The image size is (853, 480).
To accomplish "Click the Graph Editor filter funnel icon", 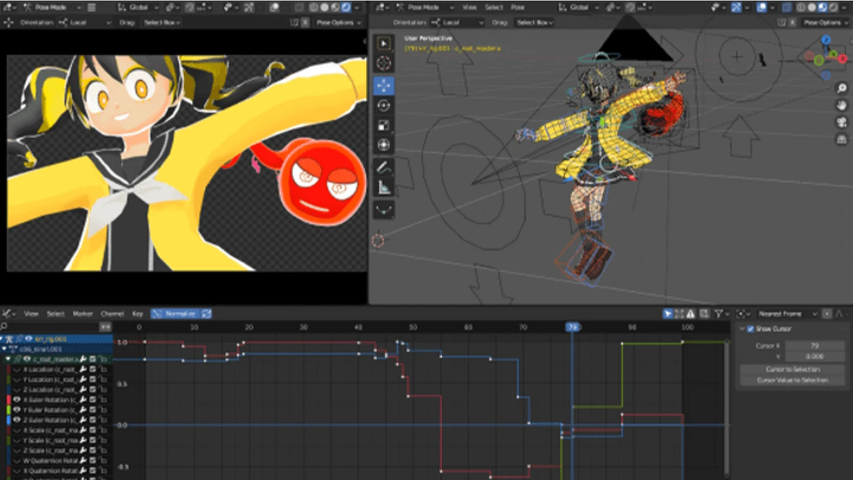I will click(718, 314).
